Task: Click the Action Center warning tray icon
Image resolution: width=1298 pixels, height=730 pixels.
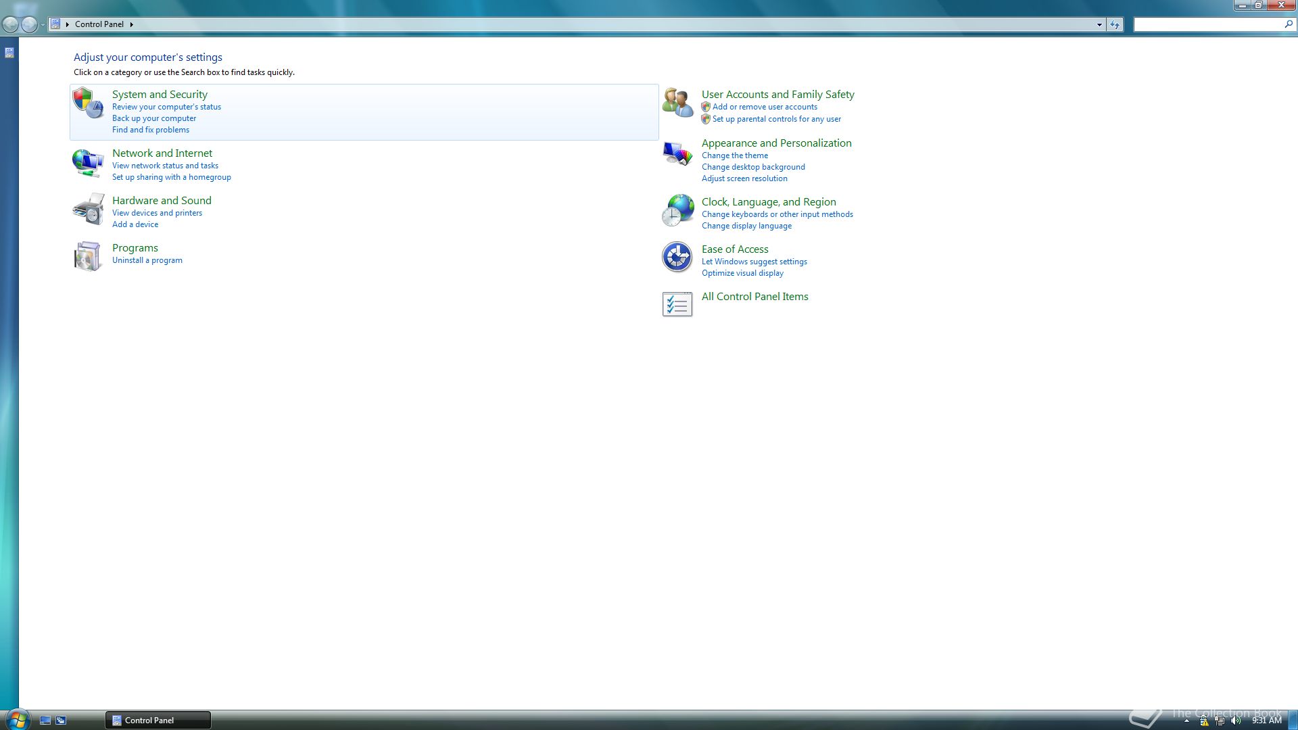Action: tap(1204, 721)
